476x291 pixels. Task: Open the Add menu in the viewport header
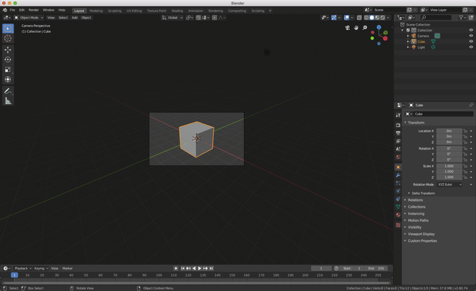(x=74, y=17)
